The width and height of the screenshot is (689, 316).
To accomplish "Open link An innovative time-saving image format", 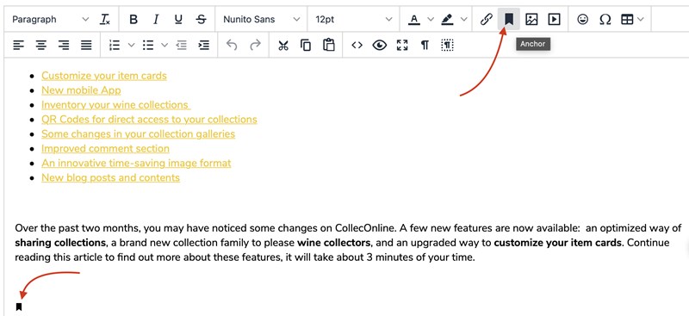I will pyautogui.click(x=136, y=163).
